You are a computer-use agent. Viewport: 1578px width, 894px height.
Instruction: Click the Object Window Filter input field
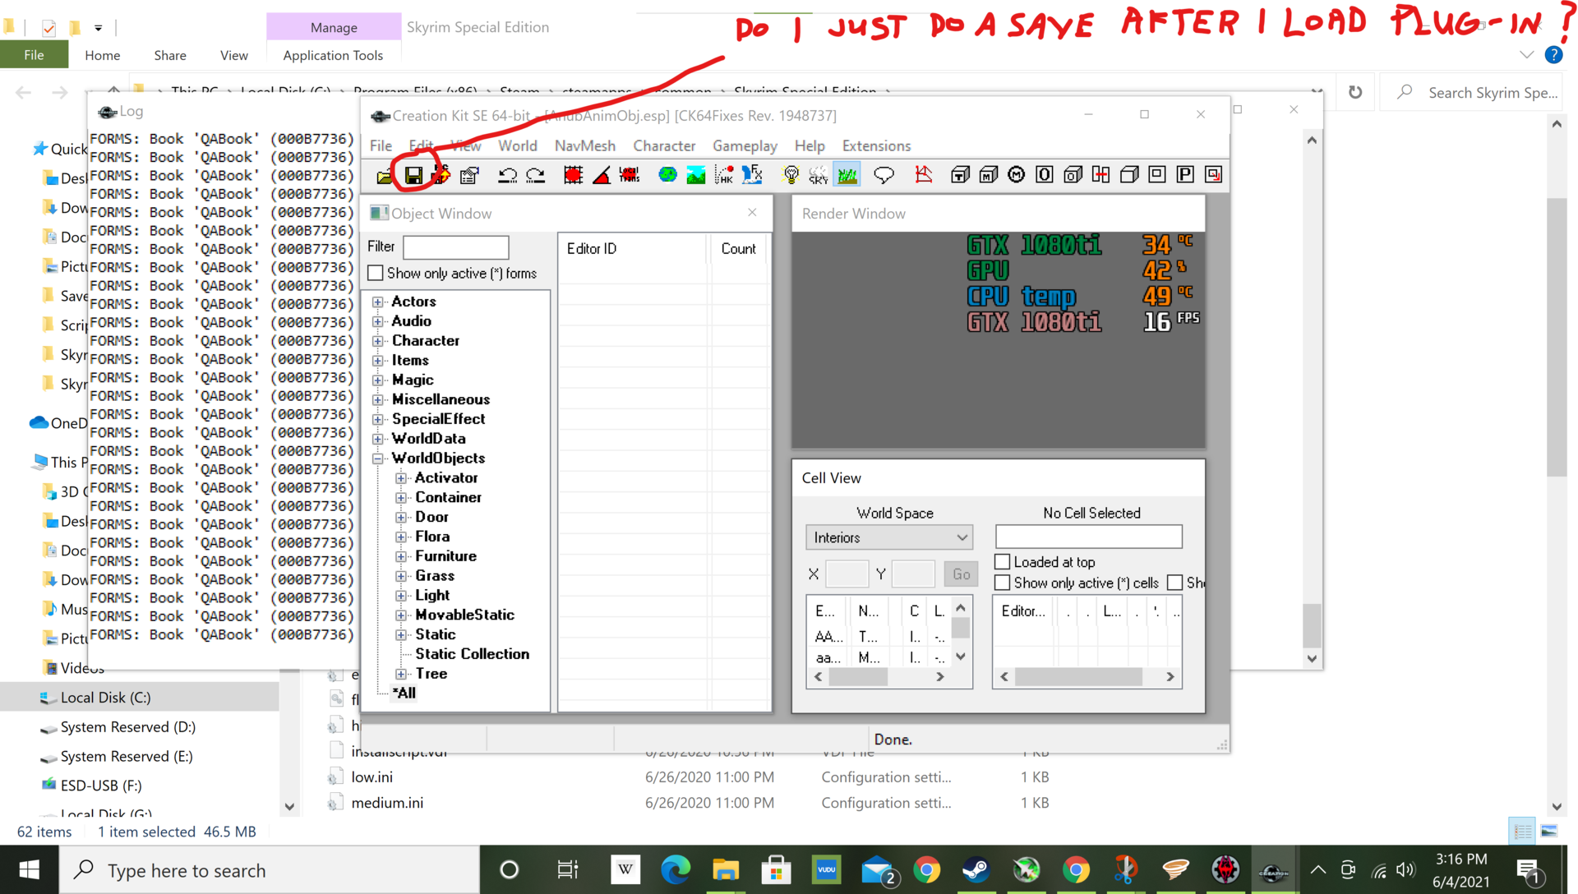(456, 247)
